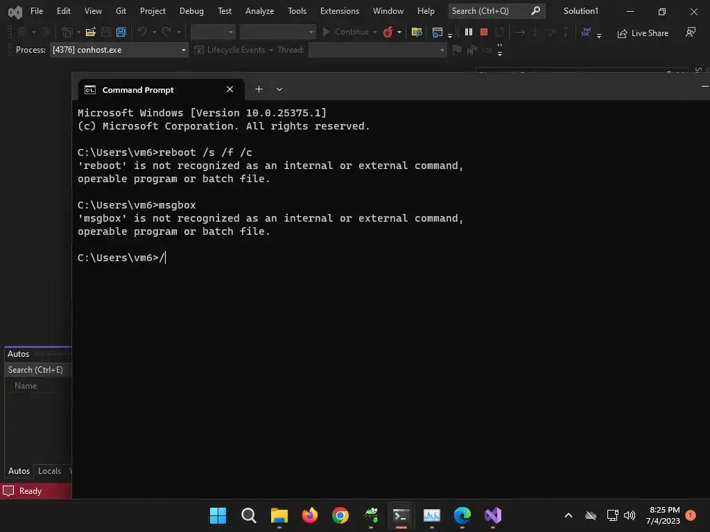Viewport: 710px width, 532px height.
Task: Open the Edit menu
Action: click(63, 11)
